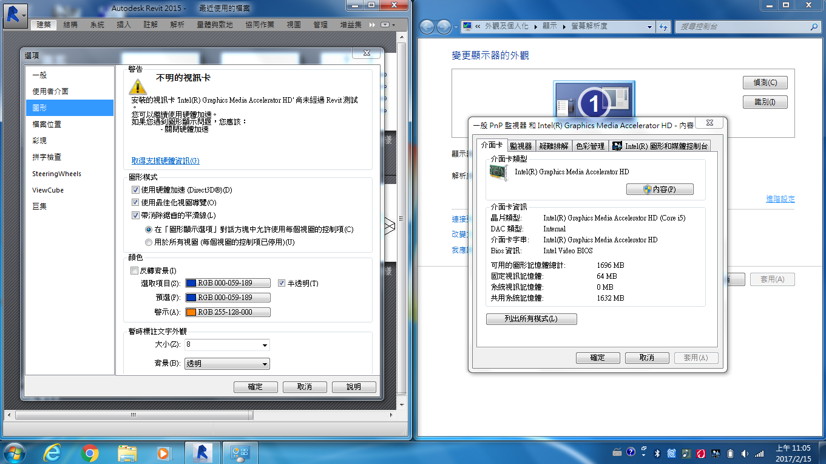Click the red Trend Micro tray icon
The height and width of the screenshot is (464, 826).
point(701,453)
